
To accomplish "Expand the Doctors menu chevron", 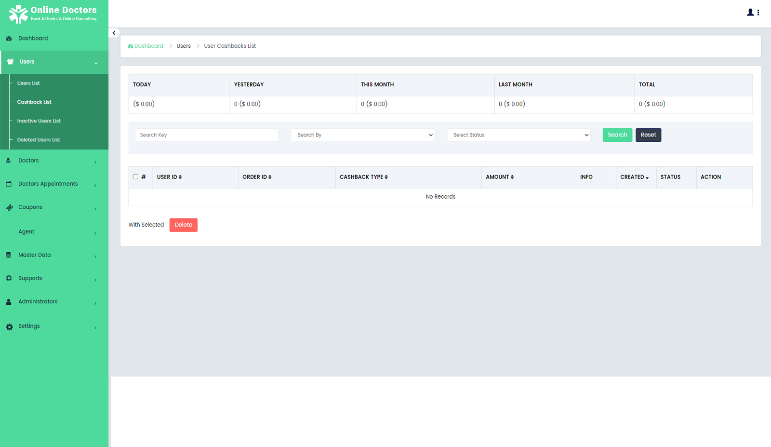I will [95, 162].
